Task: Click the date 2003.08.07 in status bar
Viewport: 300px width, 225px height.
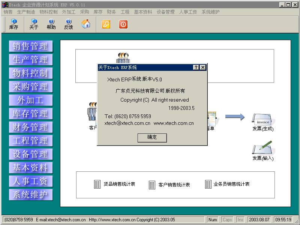Action: coord(259,220)
